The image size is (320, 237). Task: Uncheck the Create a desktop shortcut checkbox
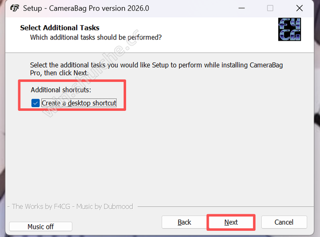(36, 103)
